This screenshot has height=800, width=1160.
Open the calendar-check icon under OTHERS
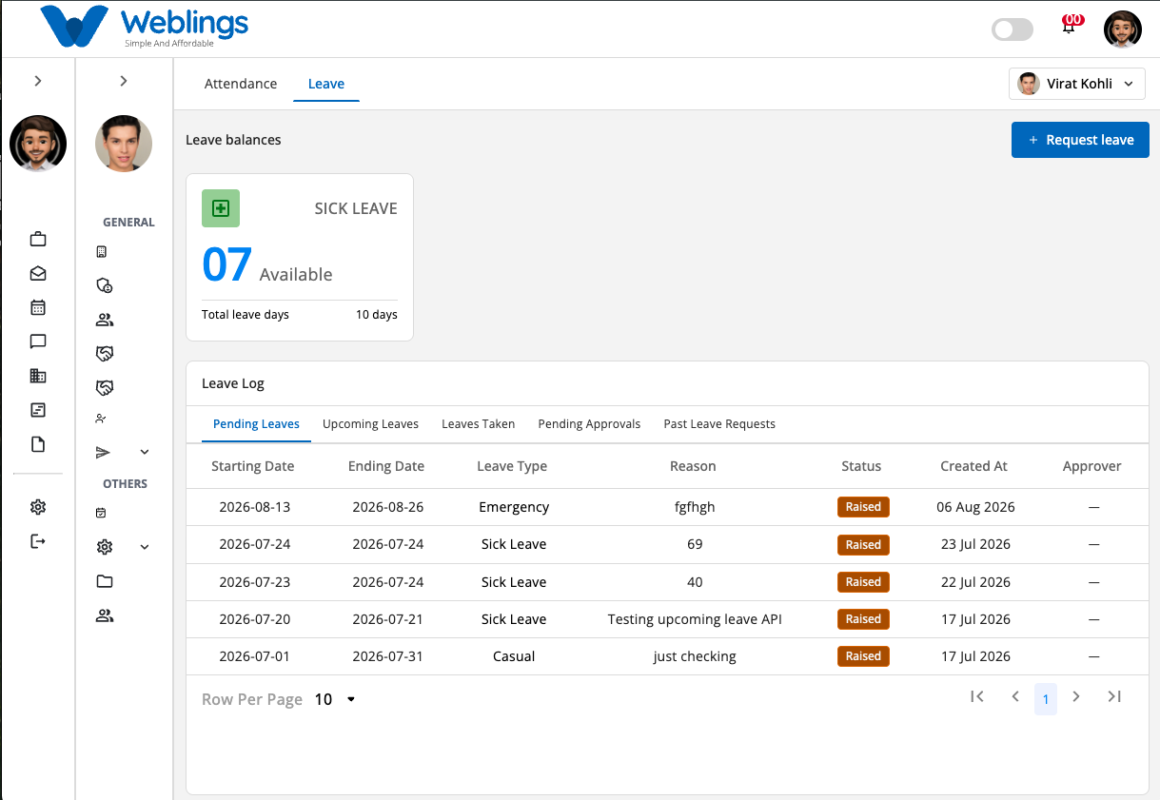102,513
